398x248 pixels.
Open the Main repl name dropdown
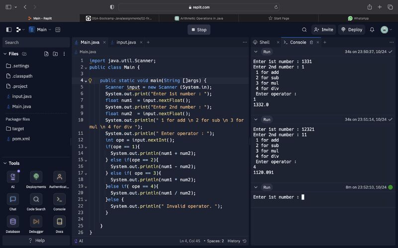point(42,30)
